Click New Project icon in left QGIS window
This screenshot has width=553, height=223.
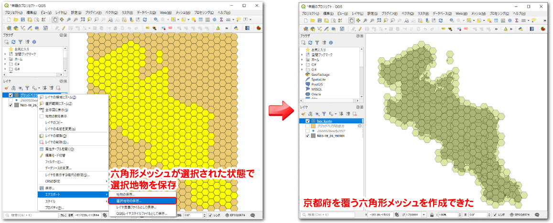[8, 20]
